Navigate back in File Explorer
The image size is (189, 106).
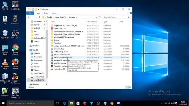point(29,17)
